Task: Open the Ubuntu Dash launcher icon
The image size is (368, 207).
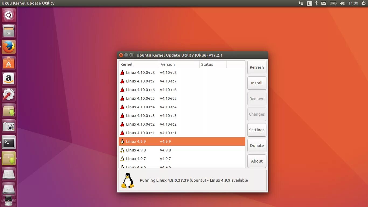Action: 9,15
